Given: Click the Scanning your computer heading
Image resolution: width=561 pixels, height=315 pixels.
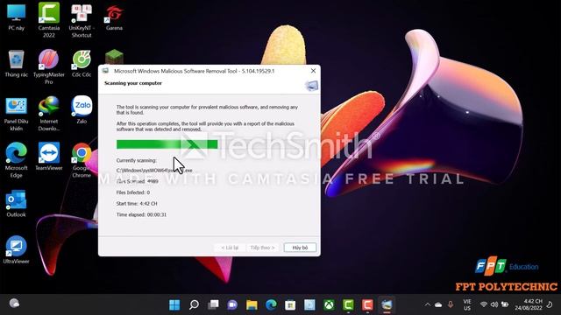Looking at the screenshot, I should click(133, 83).
